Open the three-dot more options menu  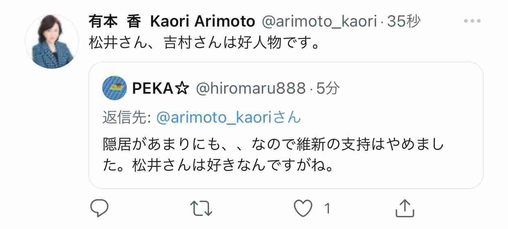click(x=472, y=21)
